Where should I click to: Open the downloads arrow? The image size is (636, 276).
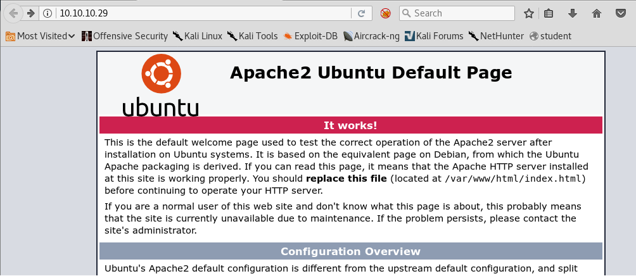(573, 13)
